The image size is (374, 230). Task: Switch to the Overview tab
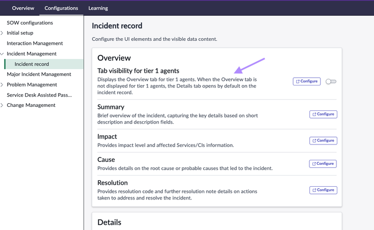23,8
